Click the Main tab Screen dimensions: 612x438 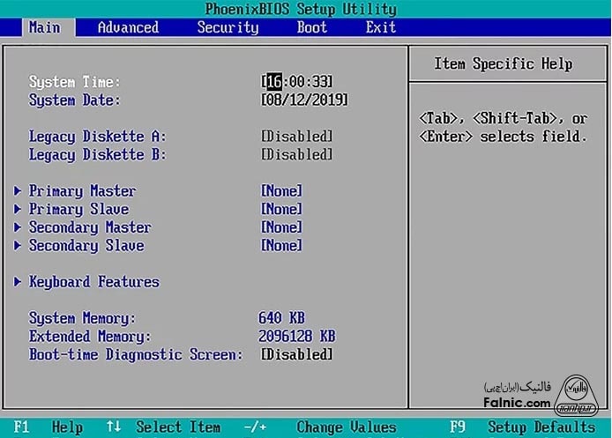45,27
